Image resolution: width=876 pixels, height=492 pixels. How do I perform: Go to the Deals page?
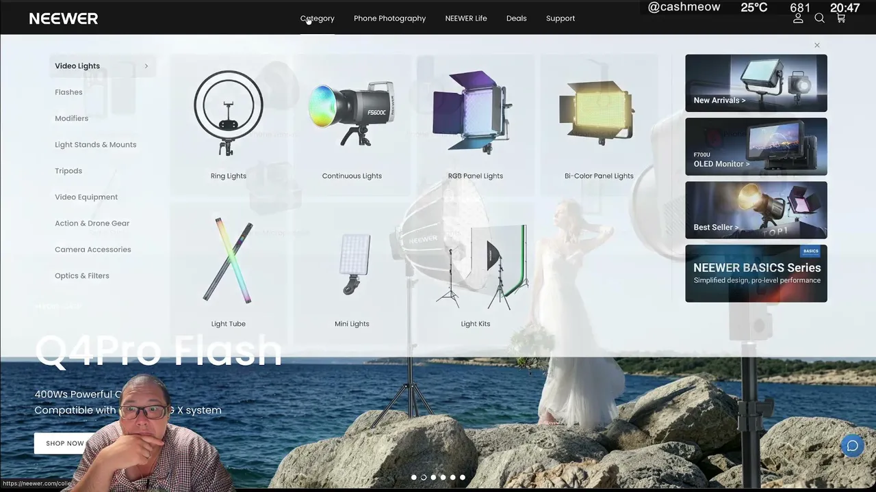click(517, 18)
